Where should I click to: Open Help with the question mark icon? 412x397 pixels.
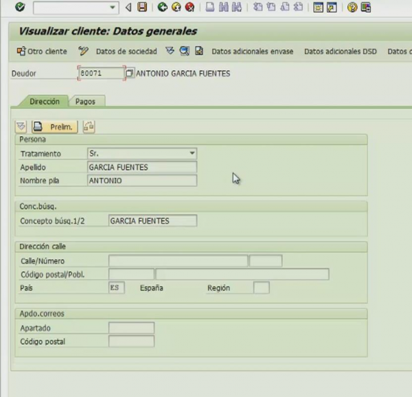coord(352,8)
